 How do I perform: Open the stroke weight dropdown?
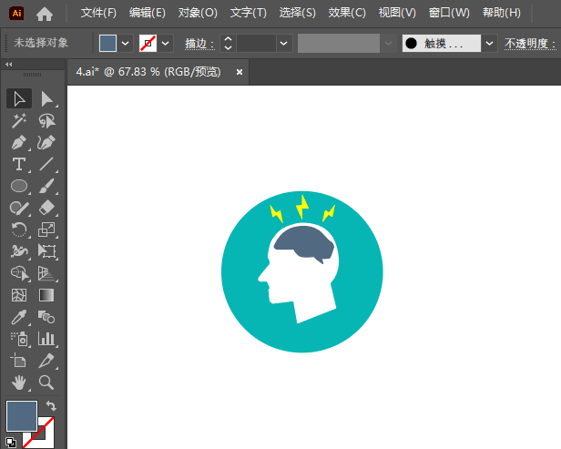(284, 44)
